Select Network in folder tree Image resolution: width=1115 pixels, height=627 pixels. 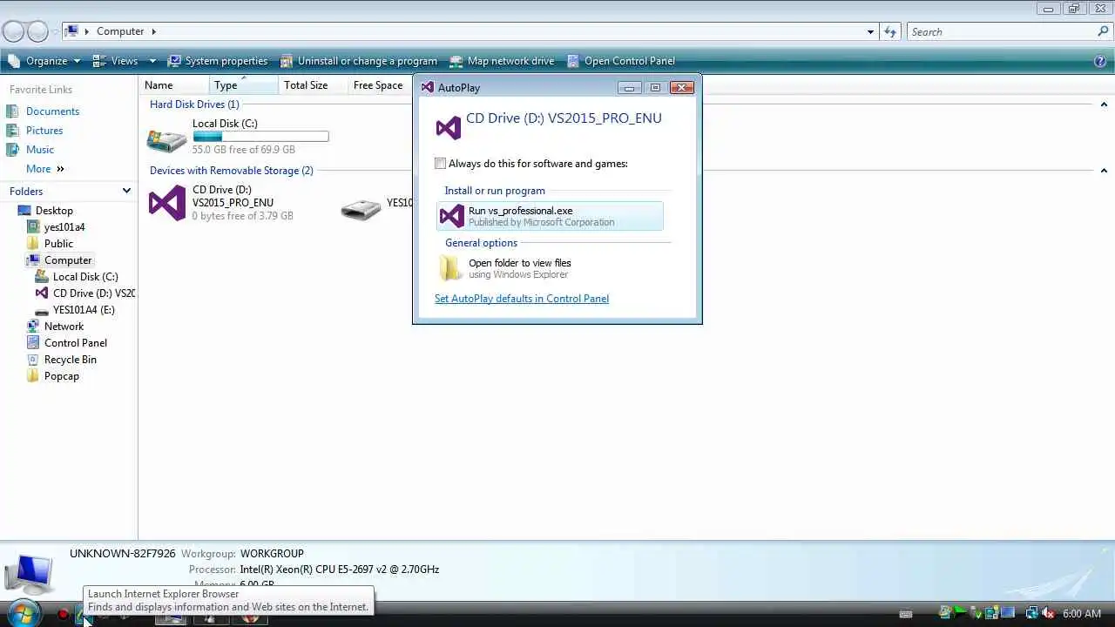tap(64, 327)
